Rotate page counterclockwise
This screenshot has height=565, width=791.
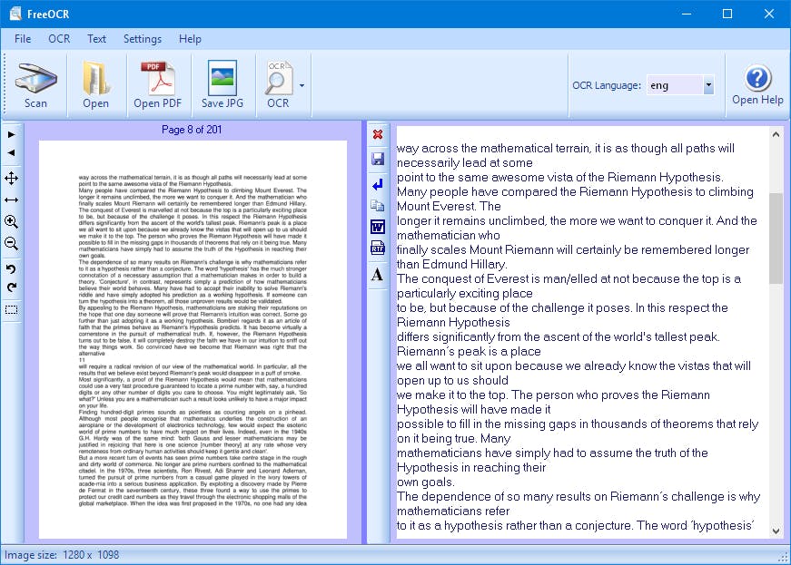coord(12,269)
